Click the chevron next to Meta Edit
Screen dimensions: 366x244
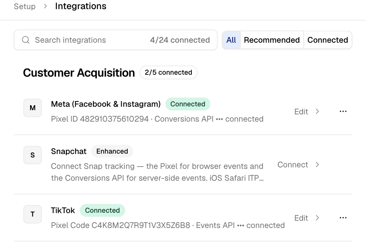click(x=317, y=111)
